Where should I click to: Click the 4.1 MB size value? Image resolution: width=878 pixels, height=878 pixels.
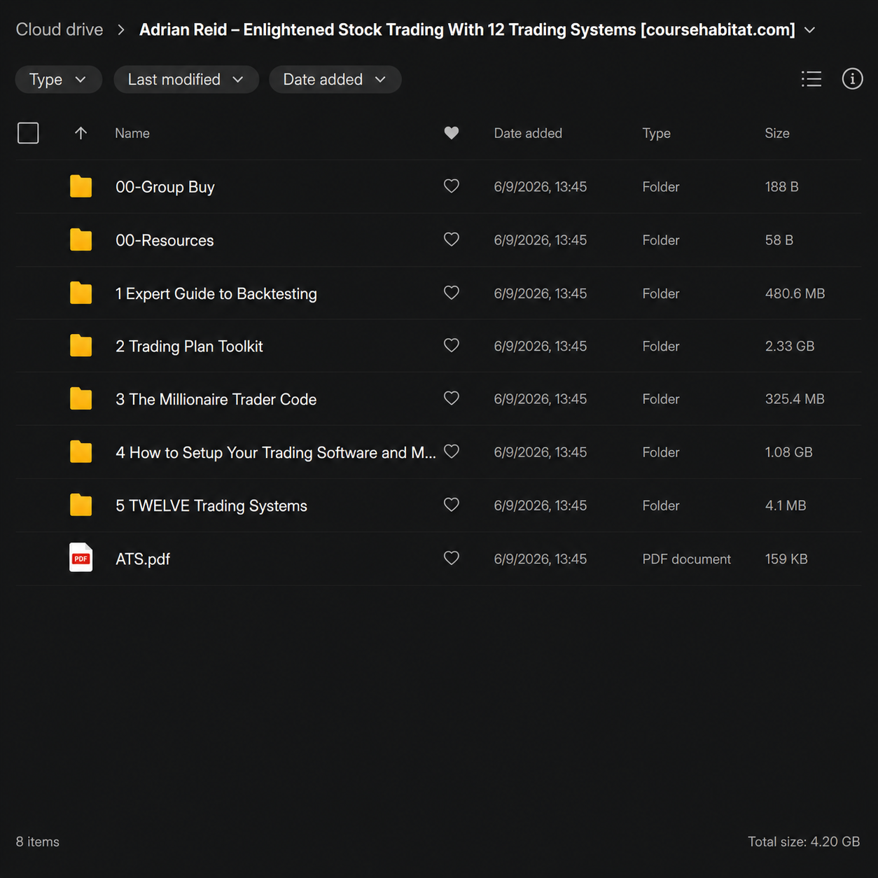(x=786, y=506)
